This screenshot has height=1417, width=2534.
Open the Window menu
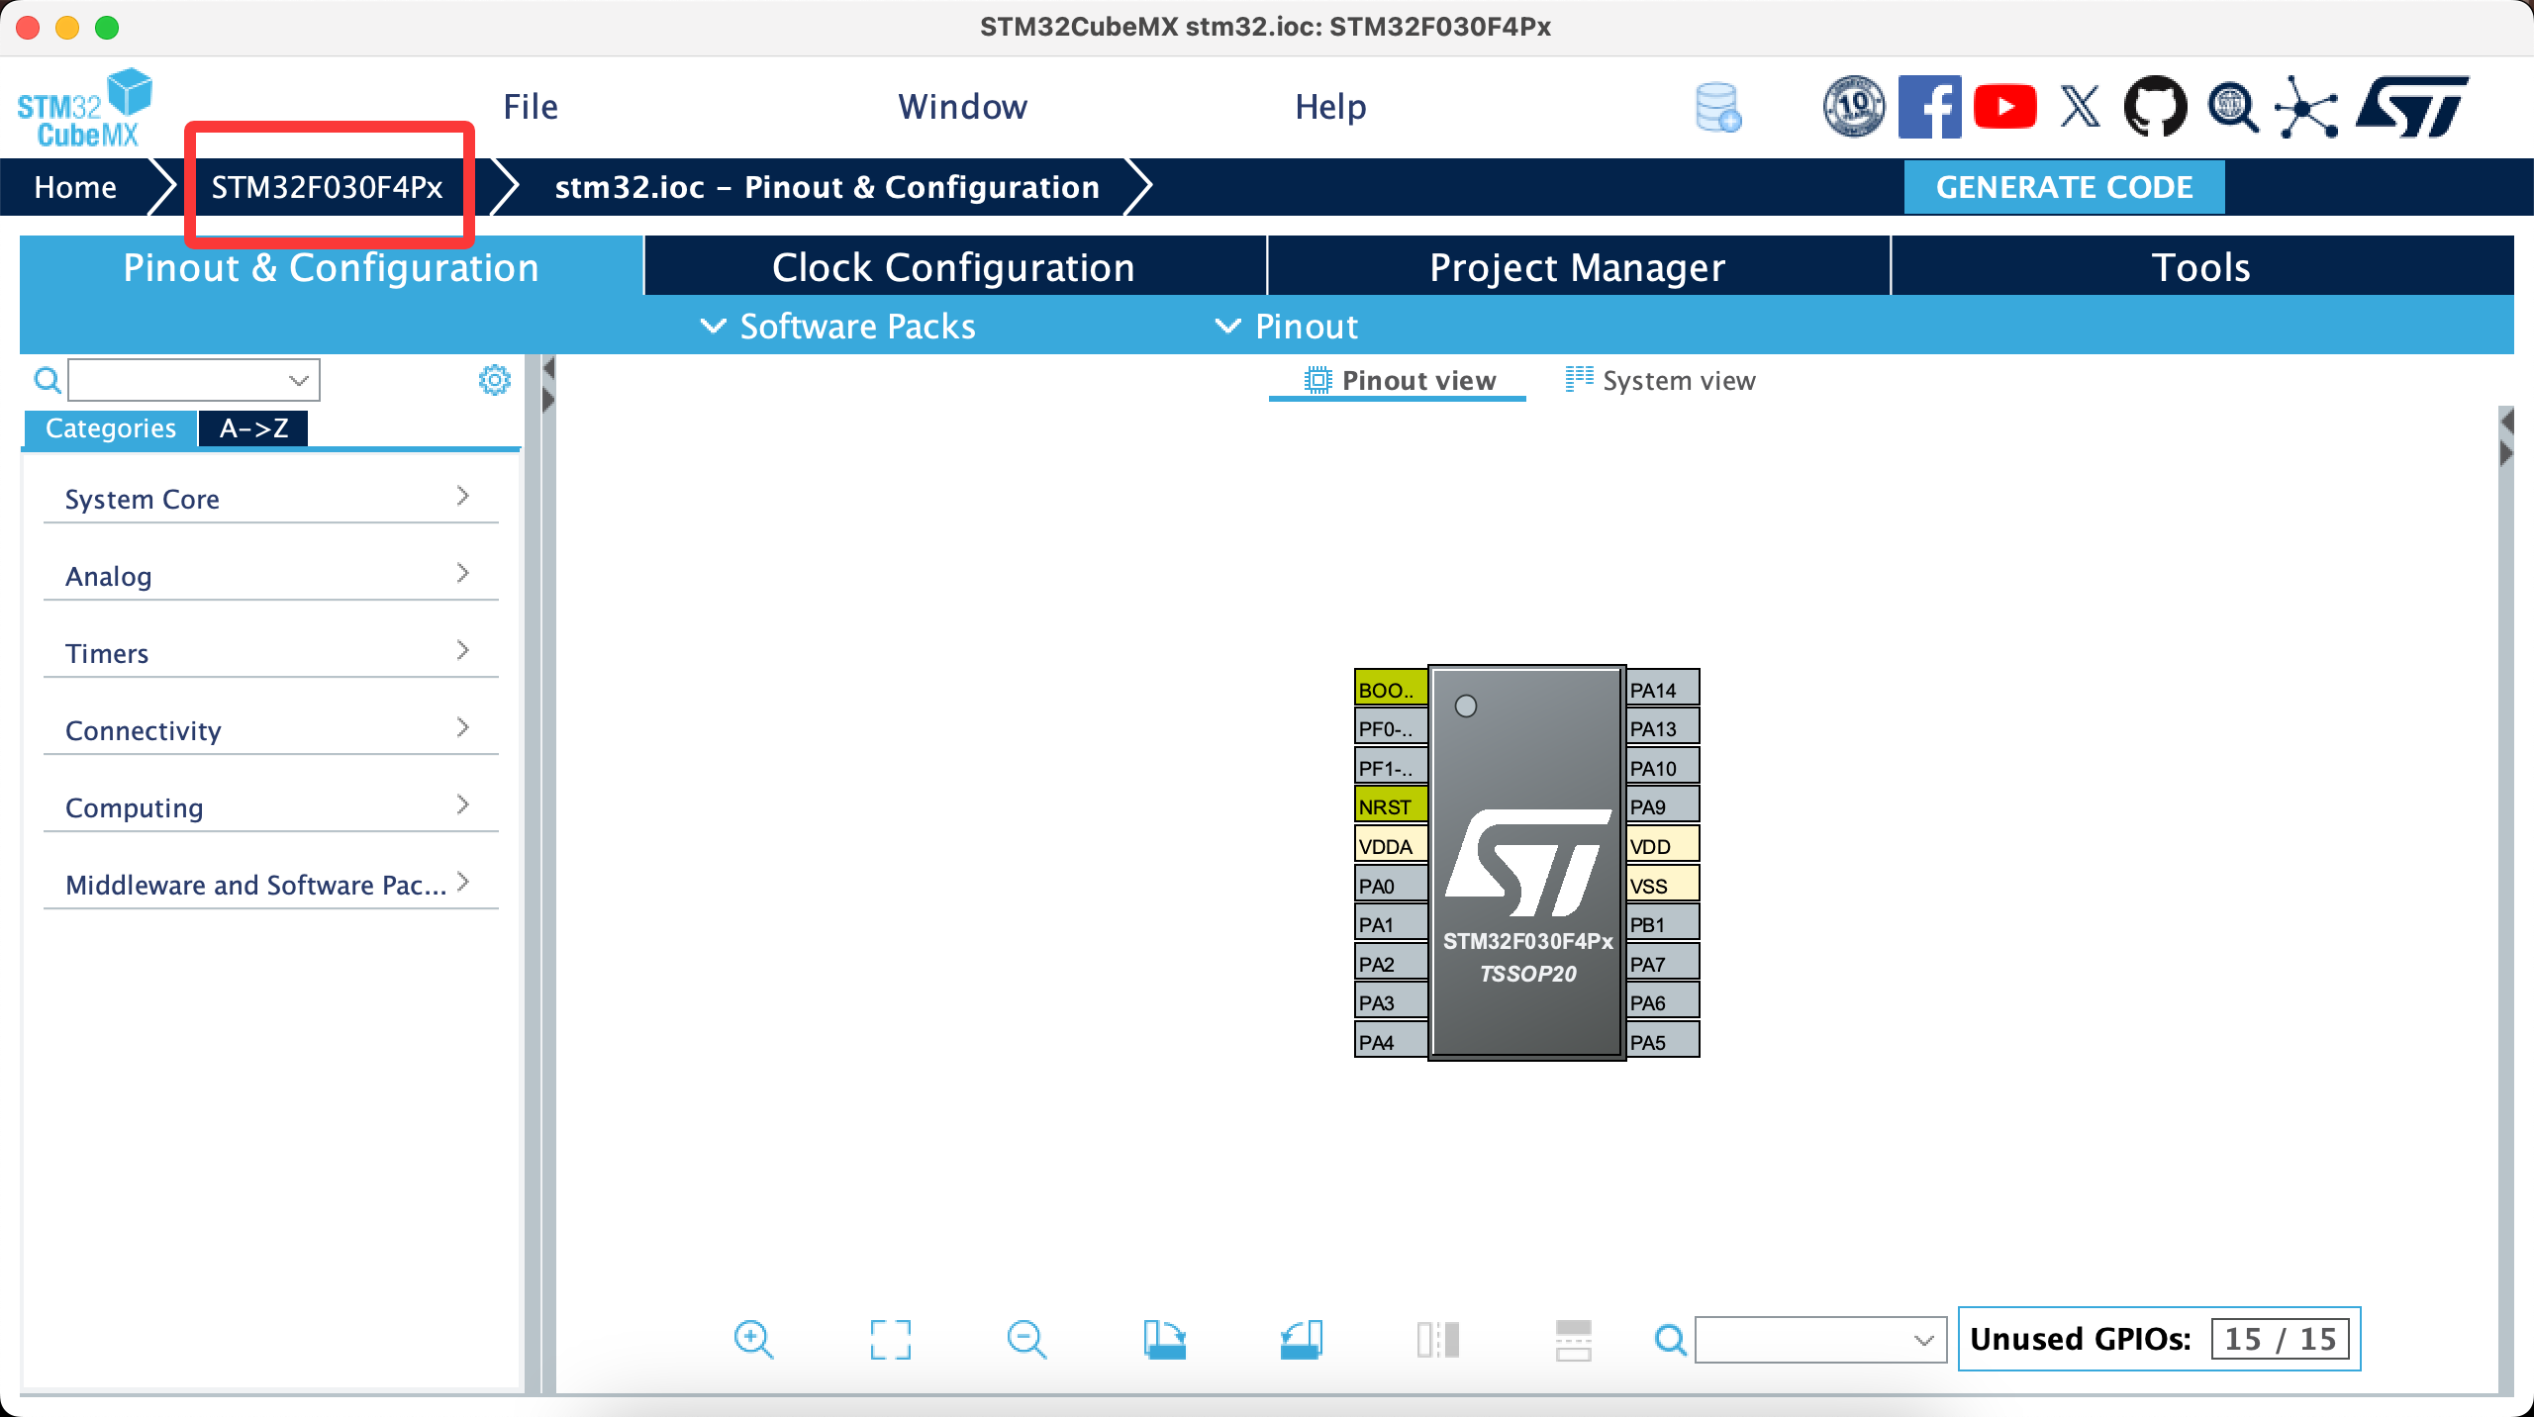tap(963, 107)
